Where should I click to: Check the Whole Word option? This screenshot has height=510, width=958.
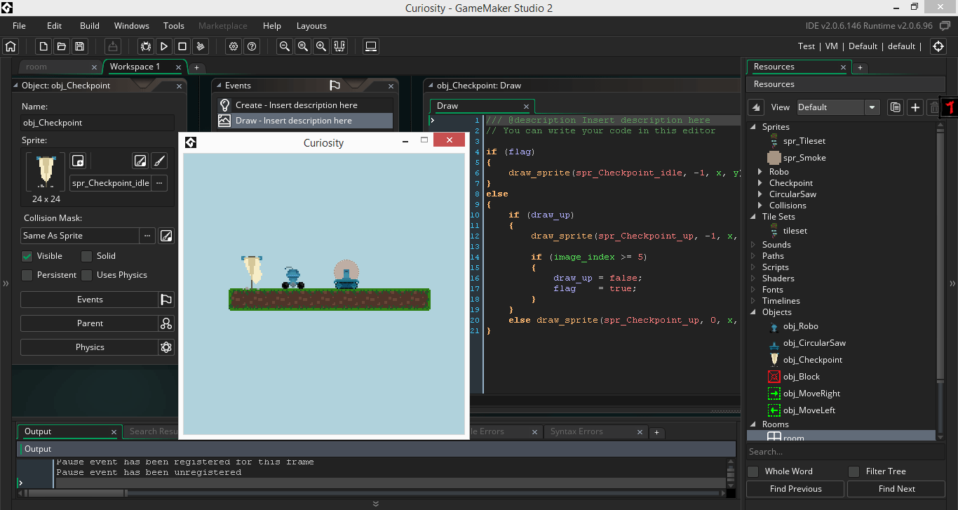click(x=753, y=471)
